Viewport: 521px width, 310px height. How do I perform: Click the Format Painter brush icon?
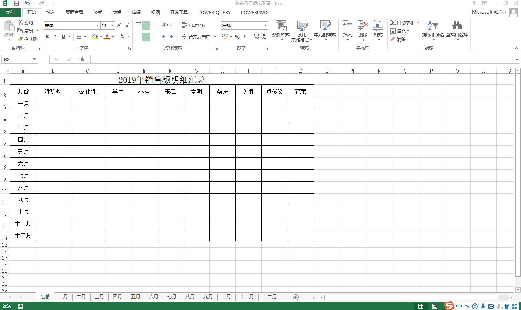pos(21,39)
